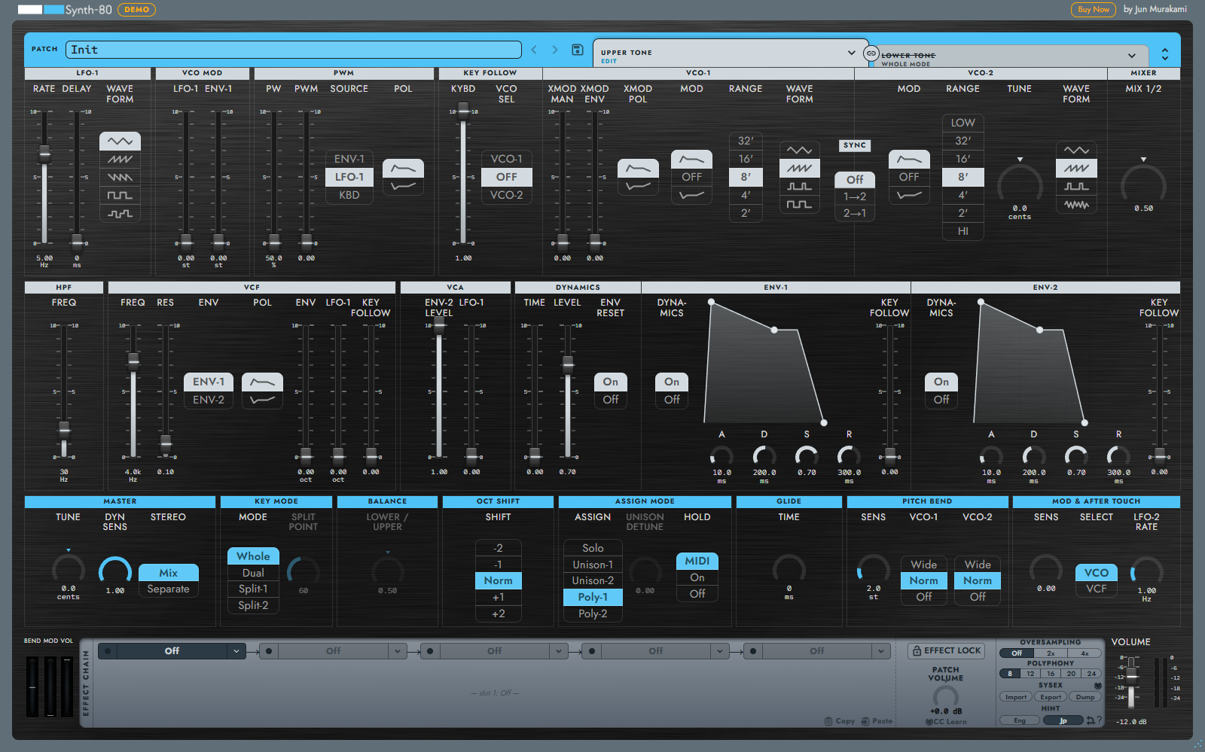Switch hint language to Eng
Viewport: 1205px width, 752px height.
click(1020, 720)
